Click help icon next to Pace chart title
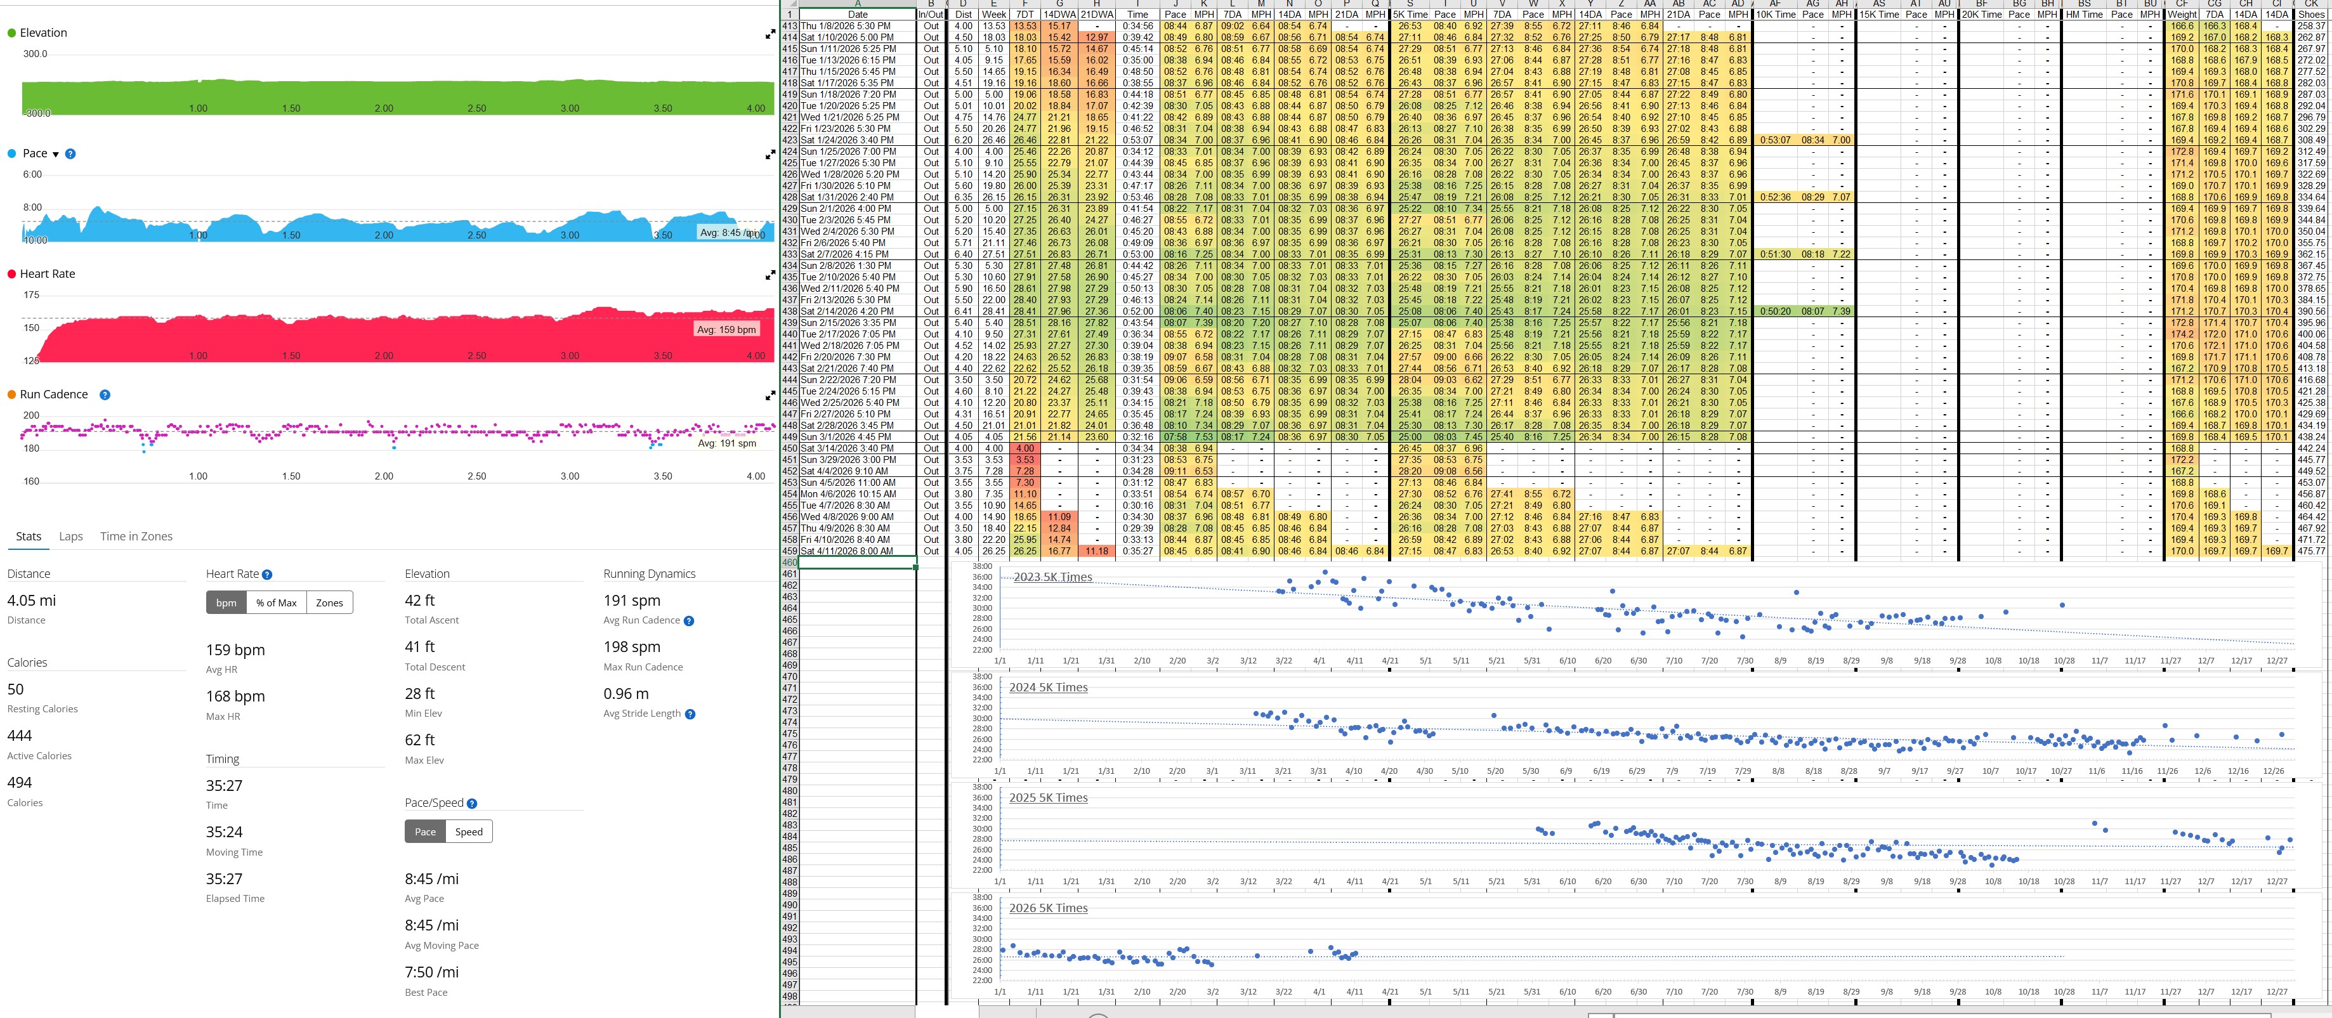Screen dimensions: 2332x1018 tap(70, 154)
